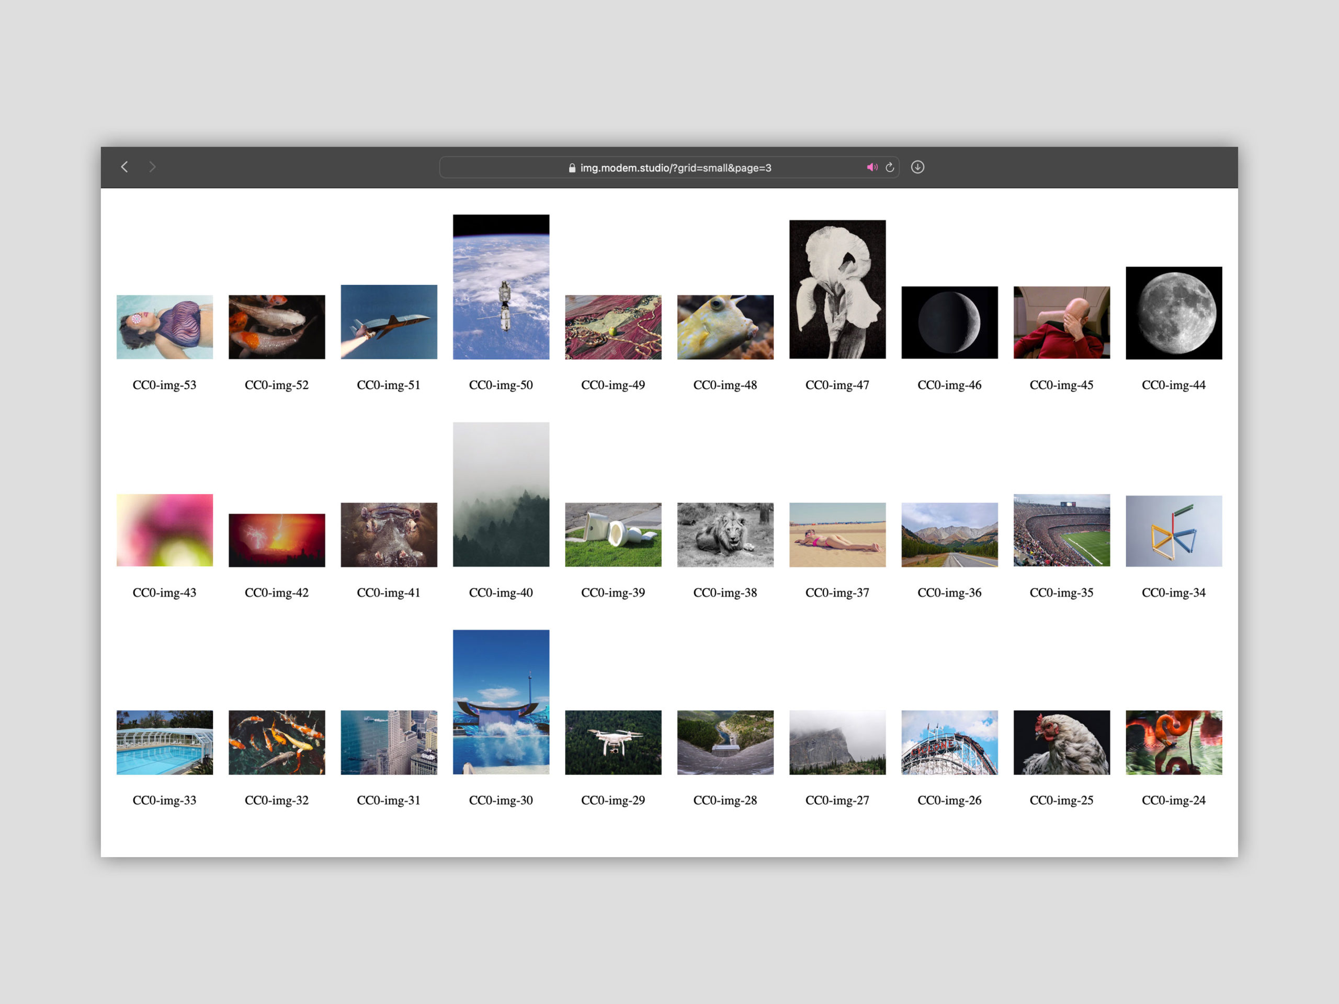Open the beach sunbather thumbnail CC0-img-37

coord(837,535)
